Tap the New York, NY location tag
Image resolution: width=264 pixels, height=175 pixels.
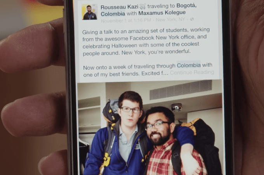170,19
